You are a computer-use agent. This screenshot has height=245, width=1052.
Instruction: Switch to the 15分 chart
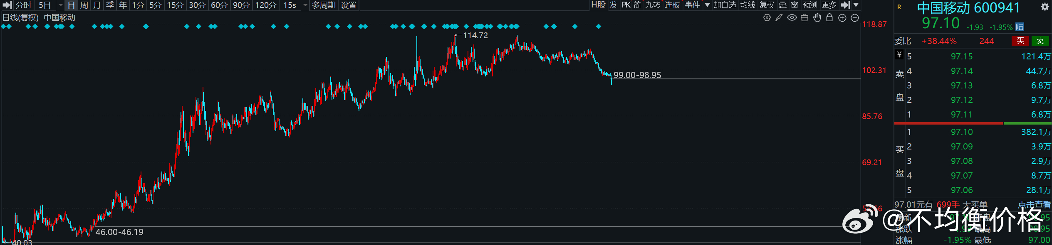pyautogui.click(x=175, y=5)
